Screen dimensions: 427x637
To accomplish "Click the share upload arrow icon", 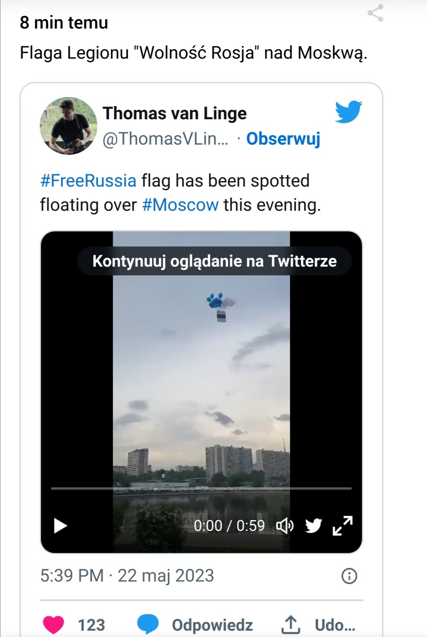I will click(x=291, y=625).
